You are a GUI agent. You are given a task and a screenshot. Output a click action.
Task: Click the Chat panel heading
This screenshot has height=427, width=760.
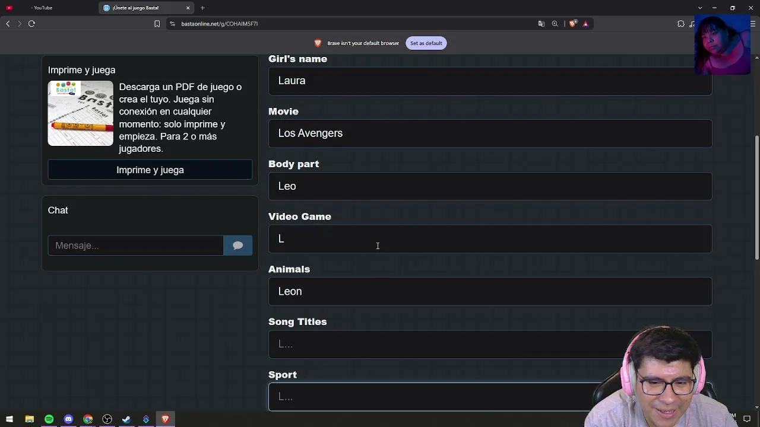point(58,211)
